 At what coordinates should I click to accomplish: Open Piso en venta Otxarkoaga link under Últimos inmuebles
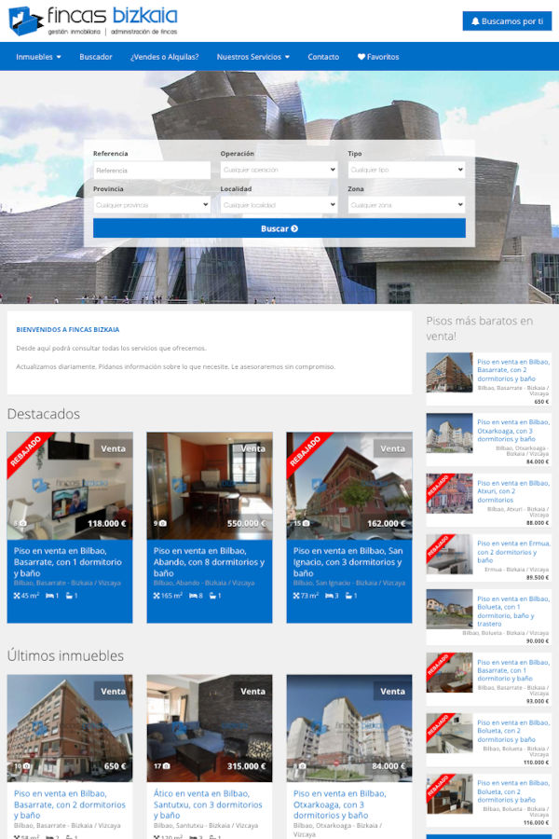(x=340, y=805)
